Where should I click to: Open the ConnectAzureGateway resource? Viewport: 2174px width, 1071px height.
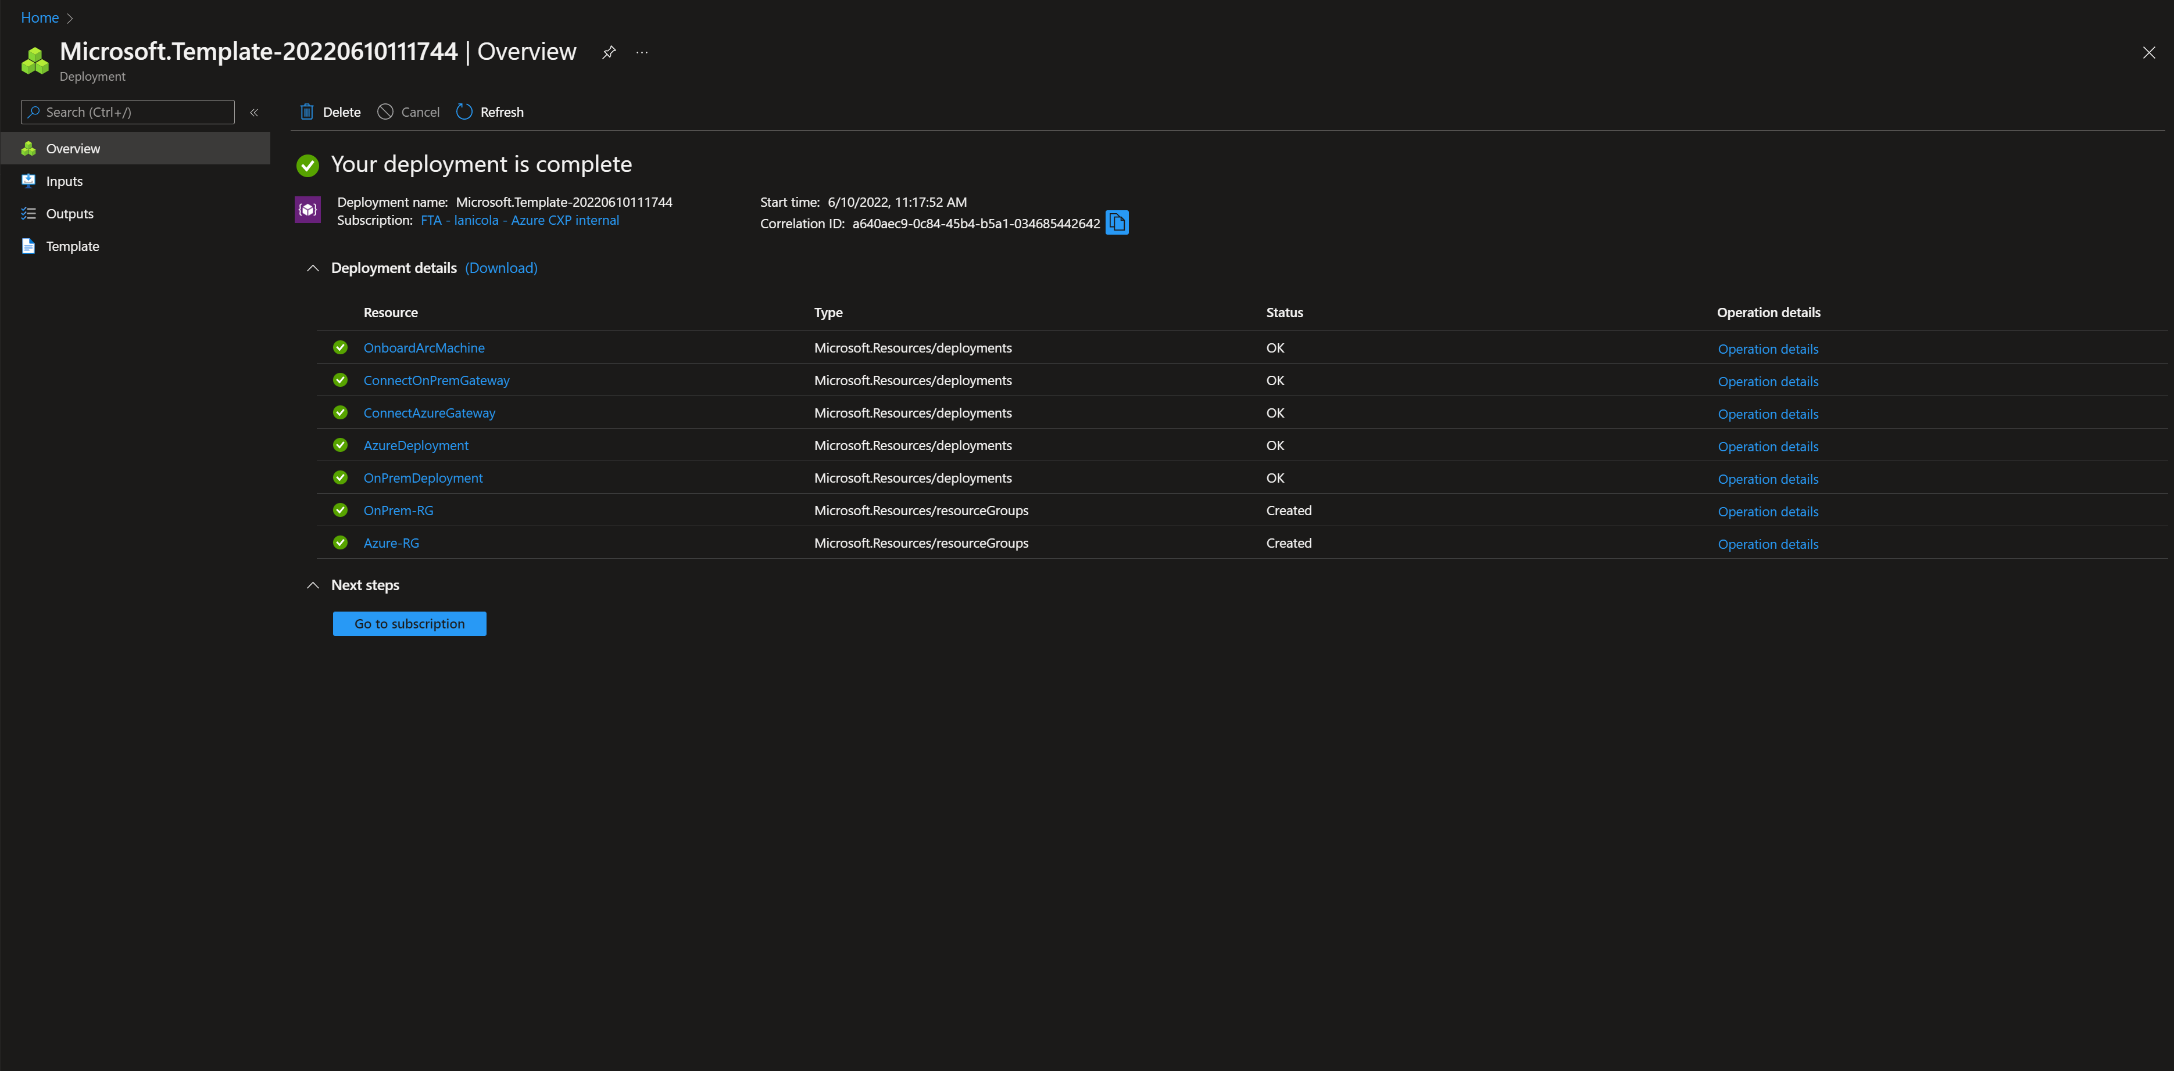click(x=430, y=413)
